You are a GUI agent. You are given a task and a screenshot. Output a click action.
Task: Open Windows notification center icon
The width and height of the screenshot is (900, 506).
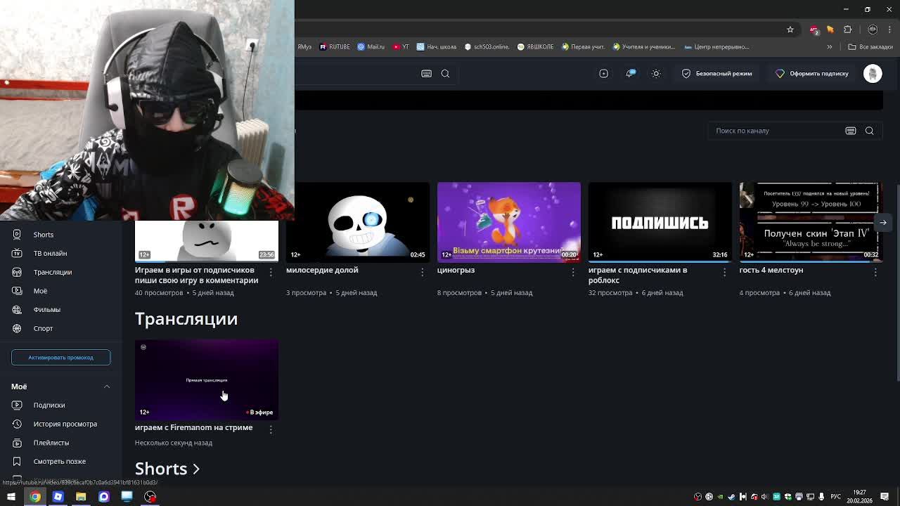coord(885,497)
